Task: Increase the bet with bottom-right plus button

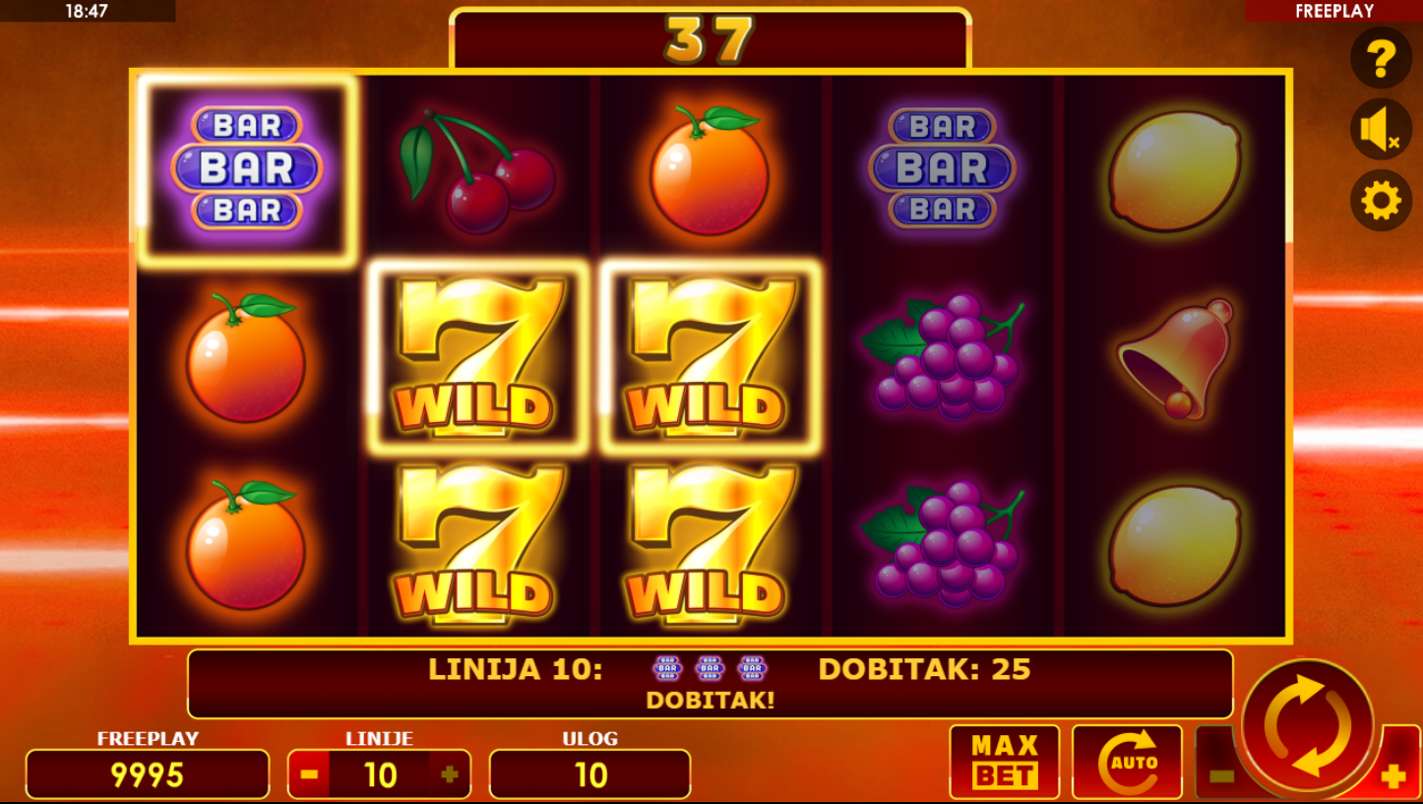Action: [x=1393, y=776]
